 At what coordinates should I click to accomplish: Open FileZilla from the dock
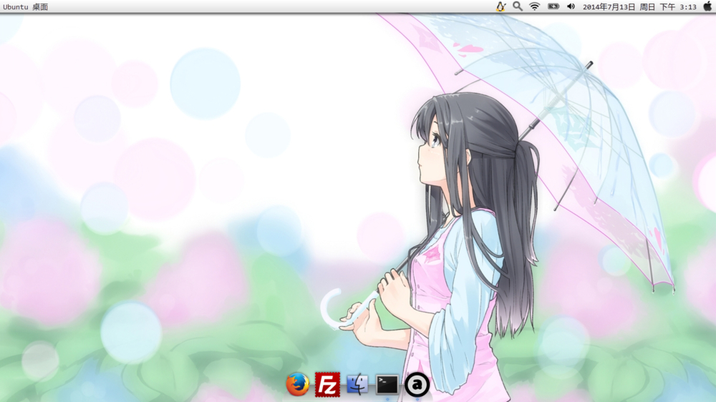[x=327, y=385]
